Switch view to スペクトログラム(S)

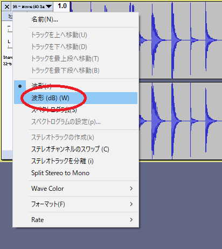[76, 110]
